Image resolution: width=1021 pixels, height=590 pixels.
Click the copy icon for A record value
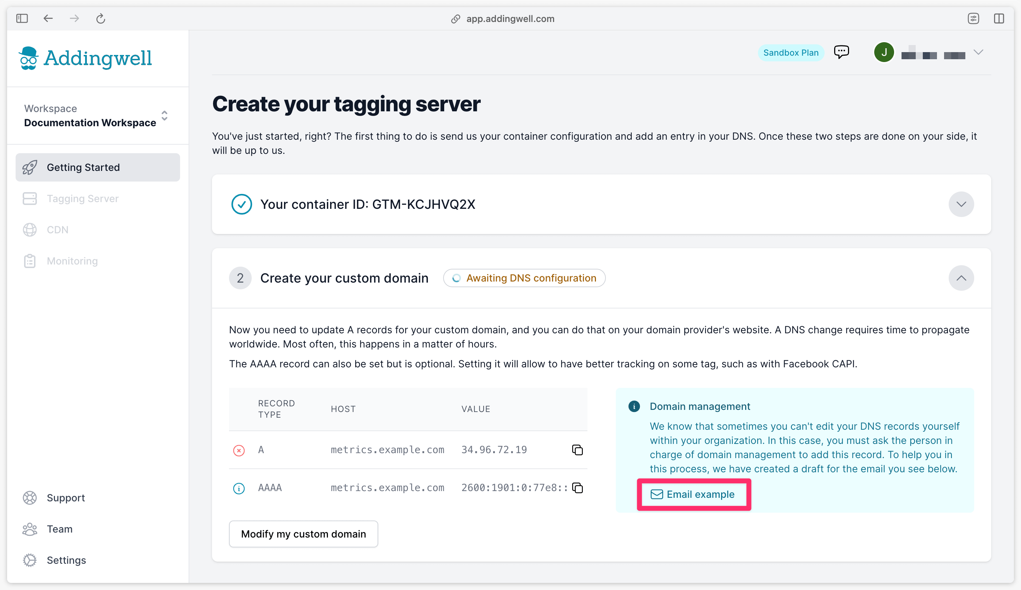tap(578, 450)
